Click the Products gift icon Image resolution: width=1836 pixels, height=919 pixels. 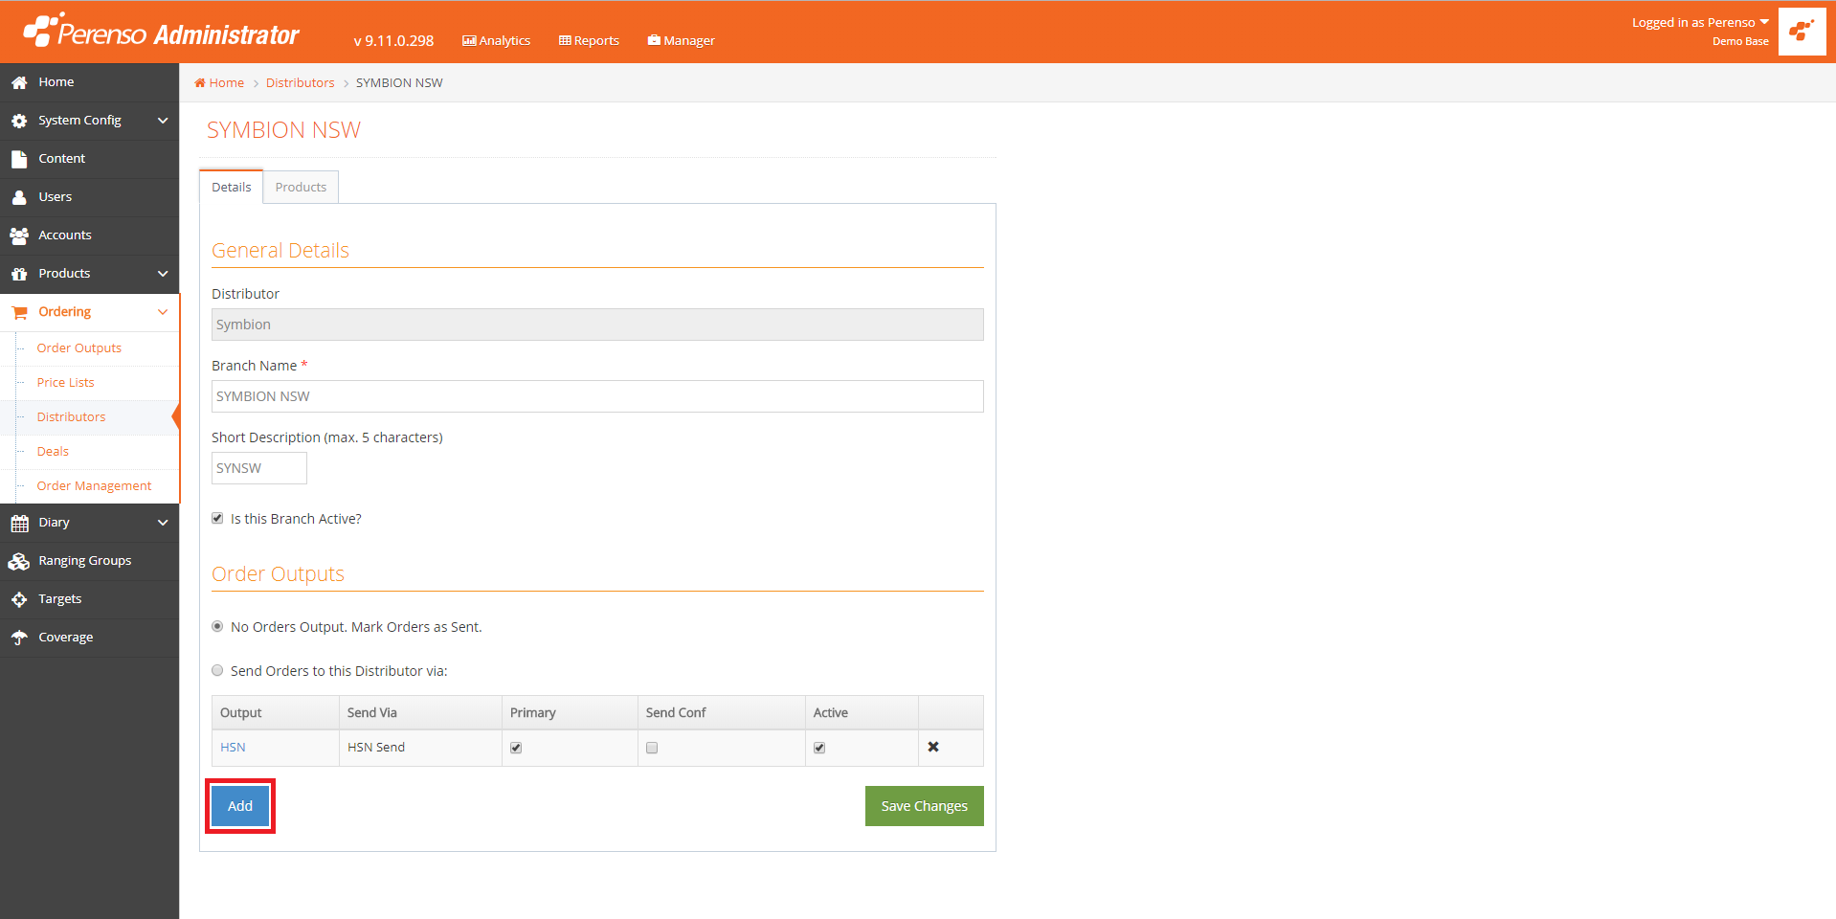(x=19, y=274)
